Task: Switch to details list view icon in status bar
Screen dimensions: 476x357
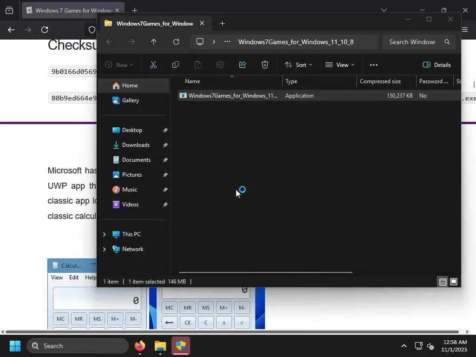Action: coord(443,282)
